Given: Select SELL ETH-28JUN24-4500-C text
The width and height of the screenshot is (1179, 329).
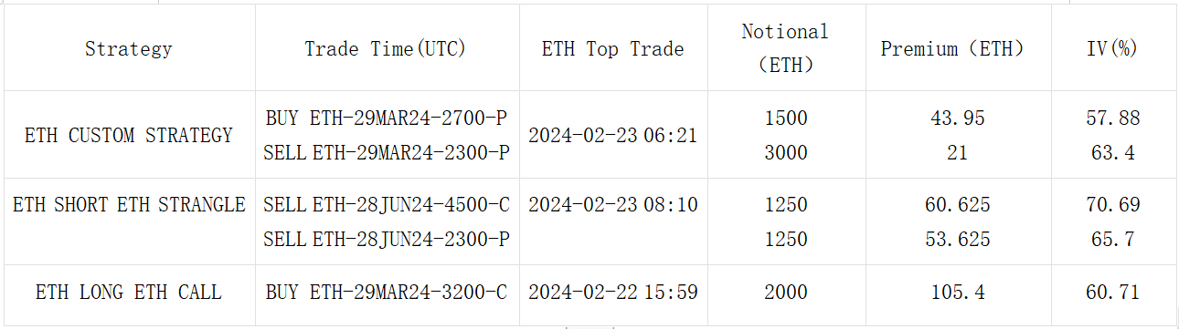Looking at the screenshot, I should 386,205.
